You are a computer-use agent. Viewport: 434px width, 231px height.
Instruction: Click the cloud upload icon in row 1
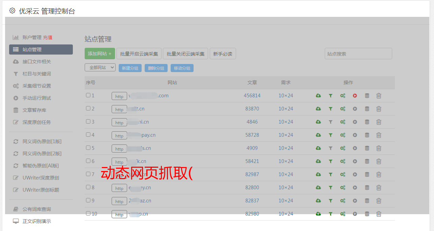(318, 96)
